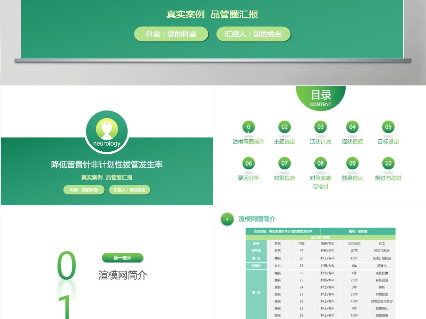Click the large 科室：您的科室 pill button

(x=171, y=34)
